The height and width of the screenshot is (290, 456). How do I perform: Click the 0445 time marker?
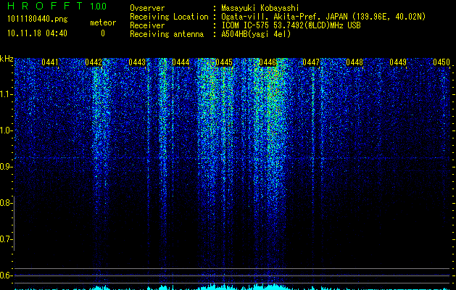(224, 62)
